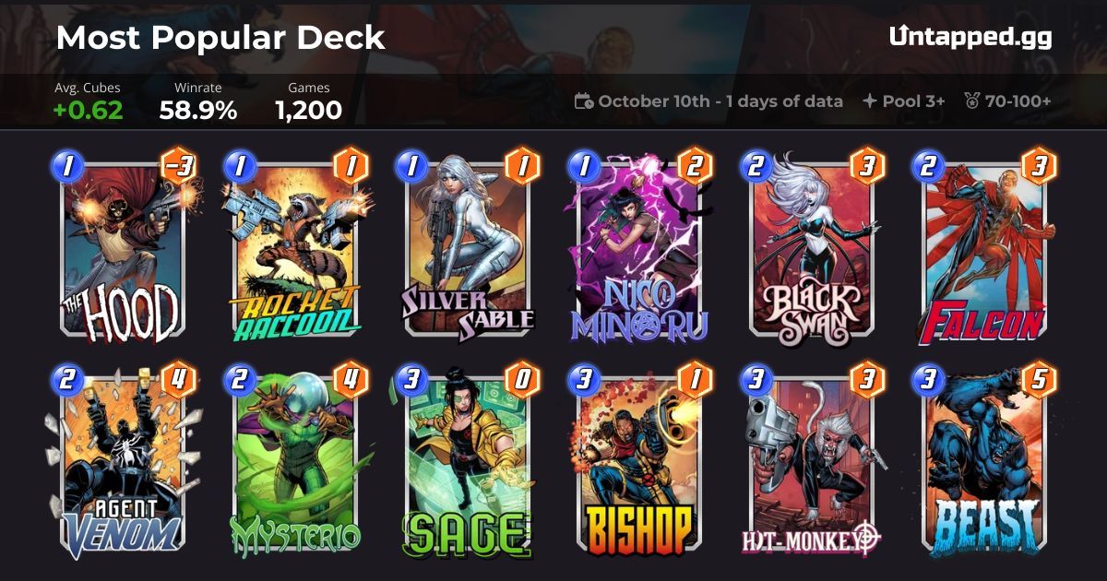Select the Most Popular Deck title
1107x581 pixels.
tap(220, 38)
